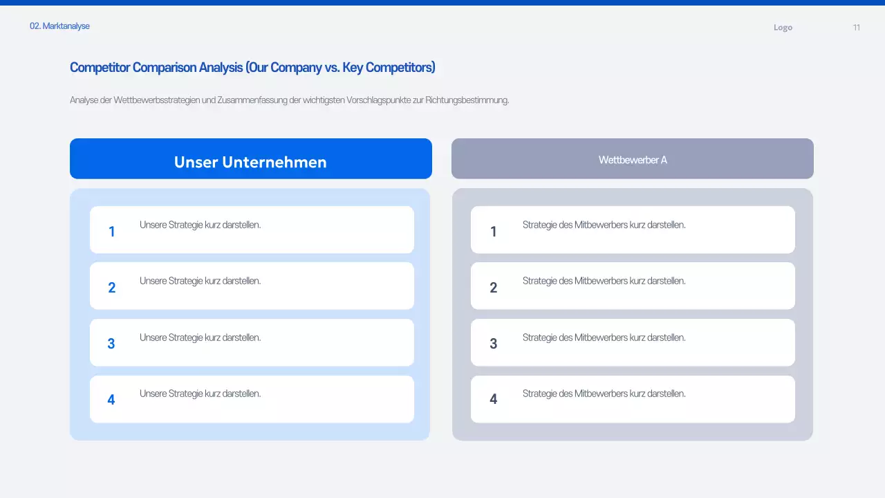Click the light blue container behind Unternehmen cards
Viewport: 885px width, 498px height.
(250, 432)
